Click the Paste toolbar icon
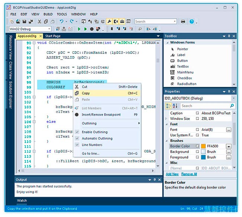This screenshot has height=217, width=242. [x=52, y=21]
